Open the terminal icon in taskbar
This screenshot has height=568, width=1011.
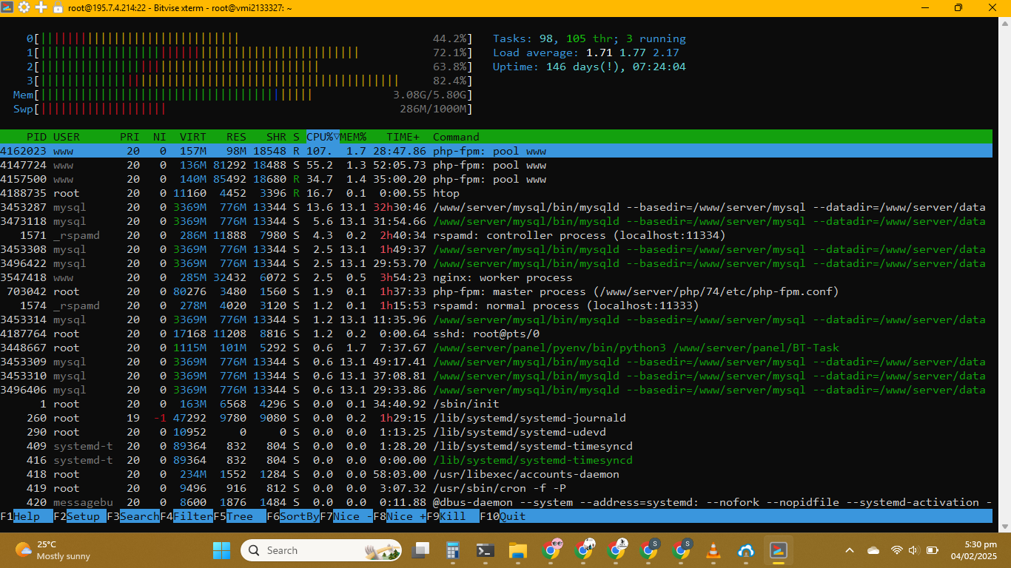(486, 550)
